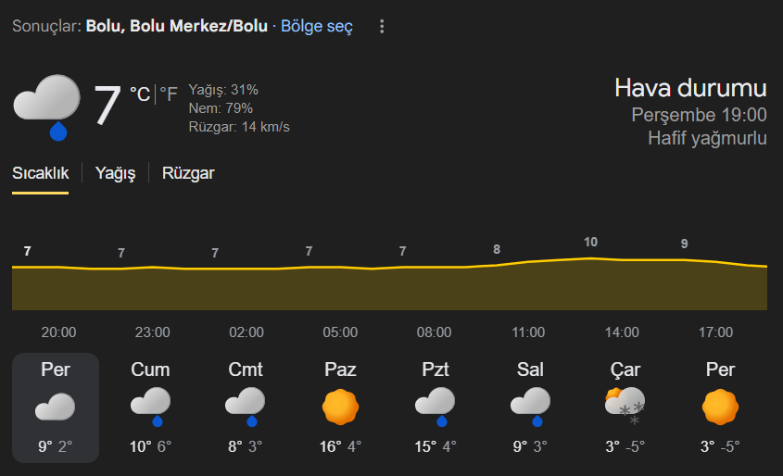783x476 pixels.
Task: Switch to the Sıcaklık temperature tab
Action: click(40, 173)
